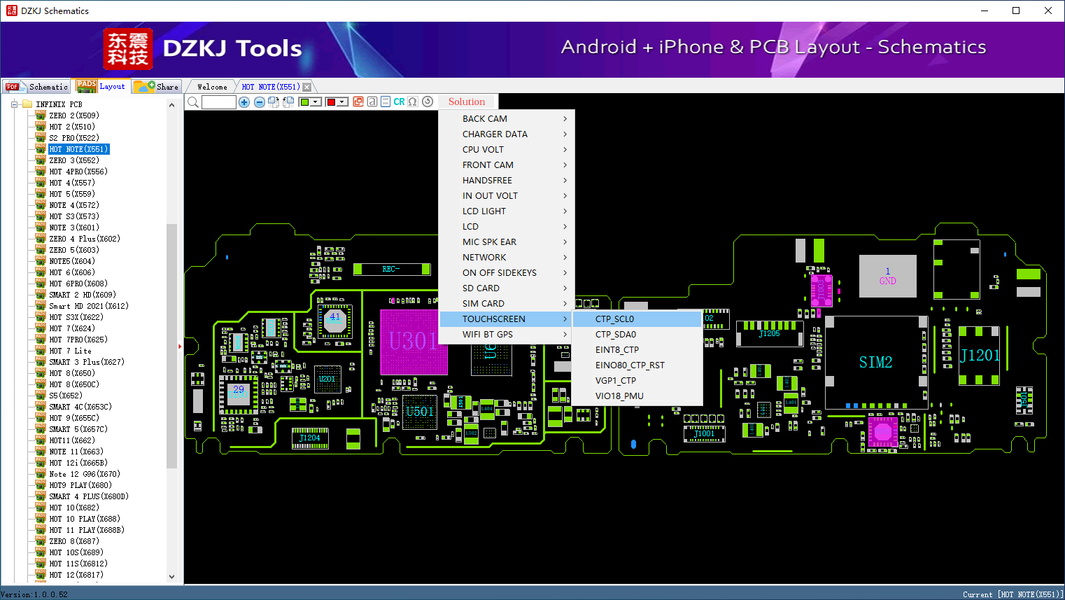Screen dimensions: 1065x600
Task: Select Note 12 G96(X670) in the tree
Action: pos(85,474)
